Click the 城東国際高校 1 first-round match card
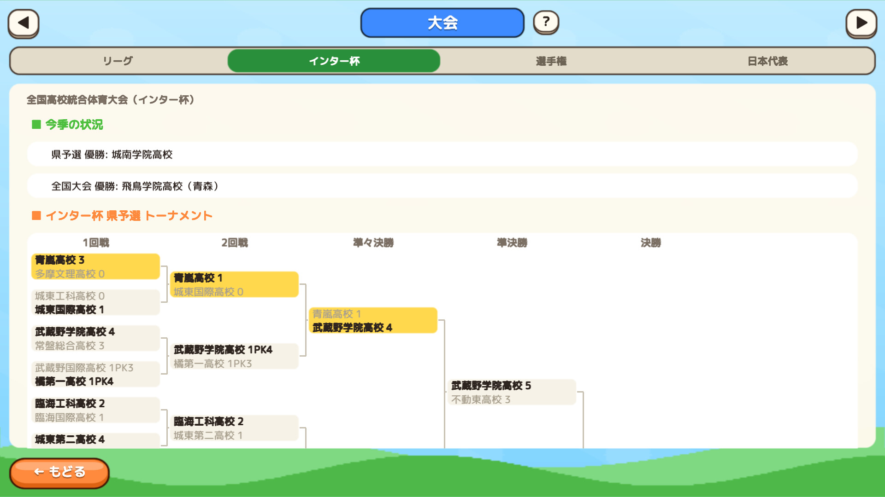Screen dimensions: 885x497 96,302
